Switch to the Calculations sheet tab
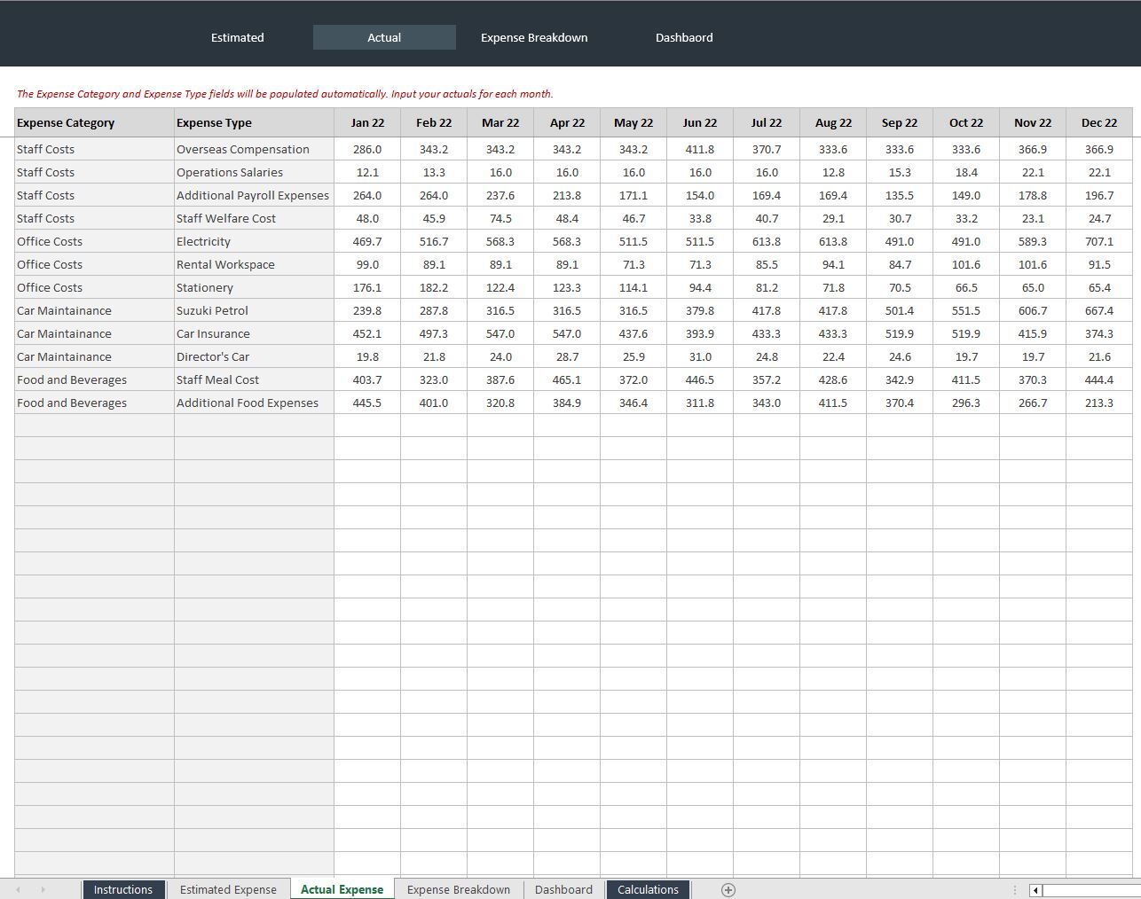1141x899 pixels. pos(648,889)
